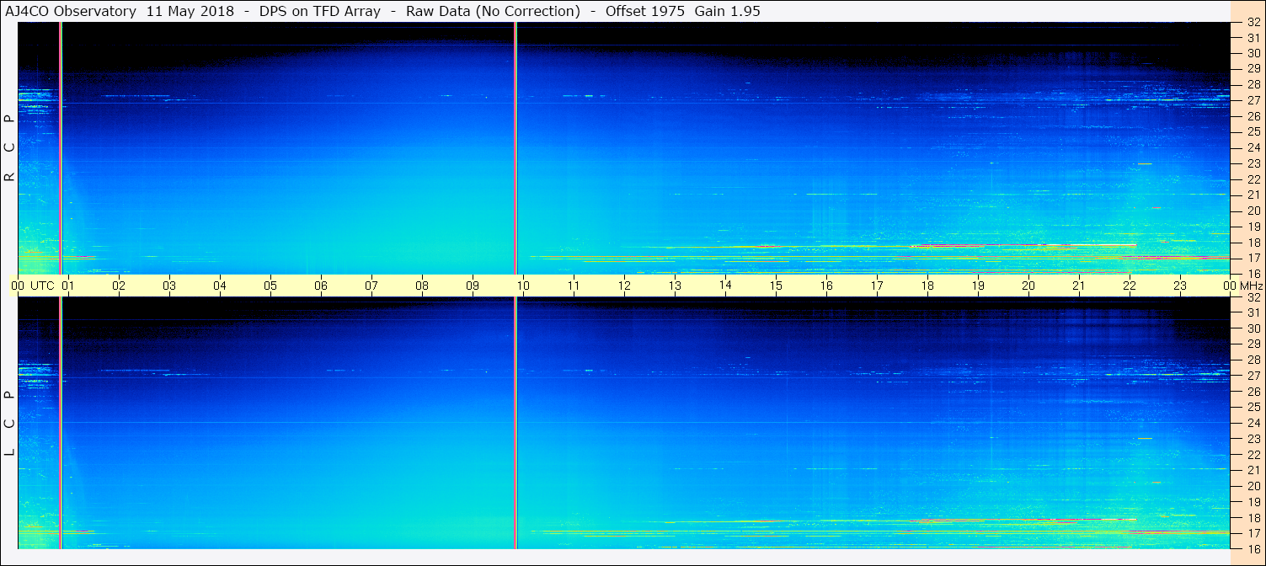The width and height of the screenshot is (1266, 566).
Task: Click hour 04 on the UTC time axis
Action: [220, 286]
